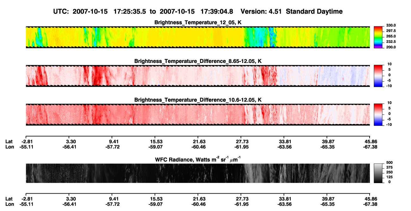
Task: Click latitude 33.81 below the 10.6-12.05 panel
Action: (285, 141)
